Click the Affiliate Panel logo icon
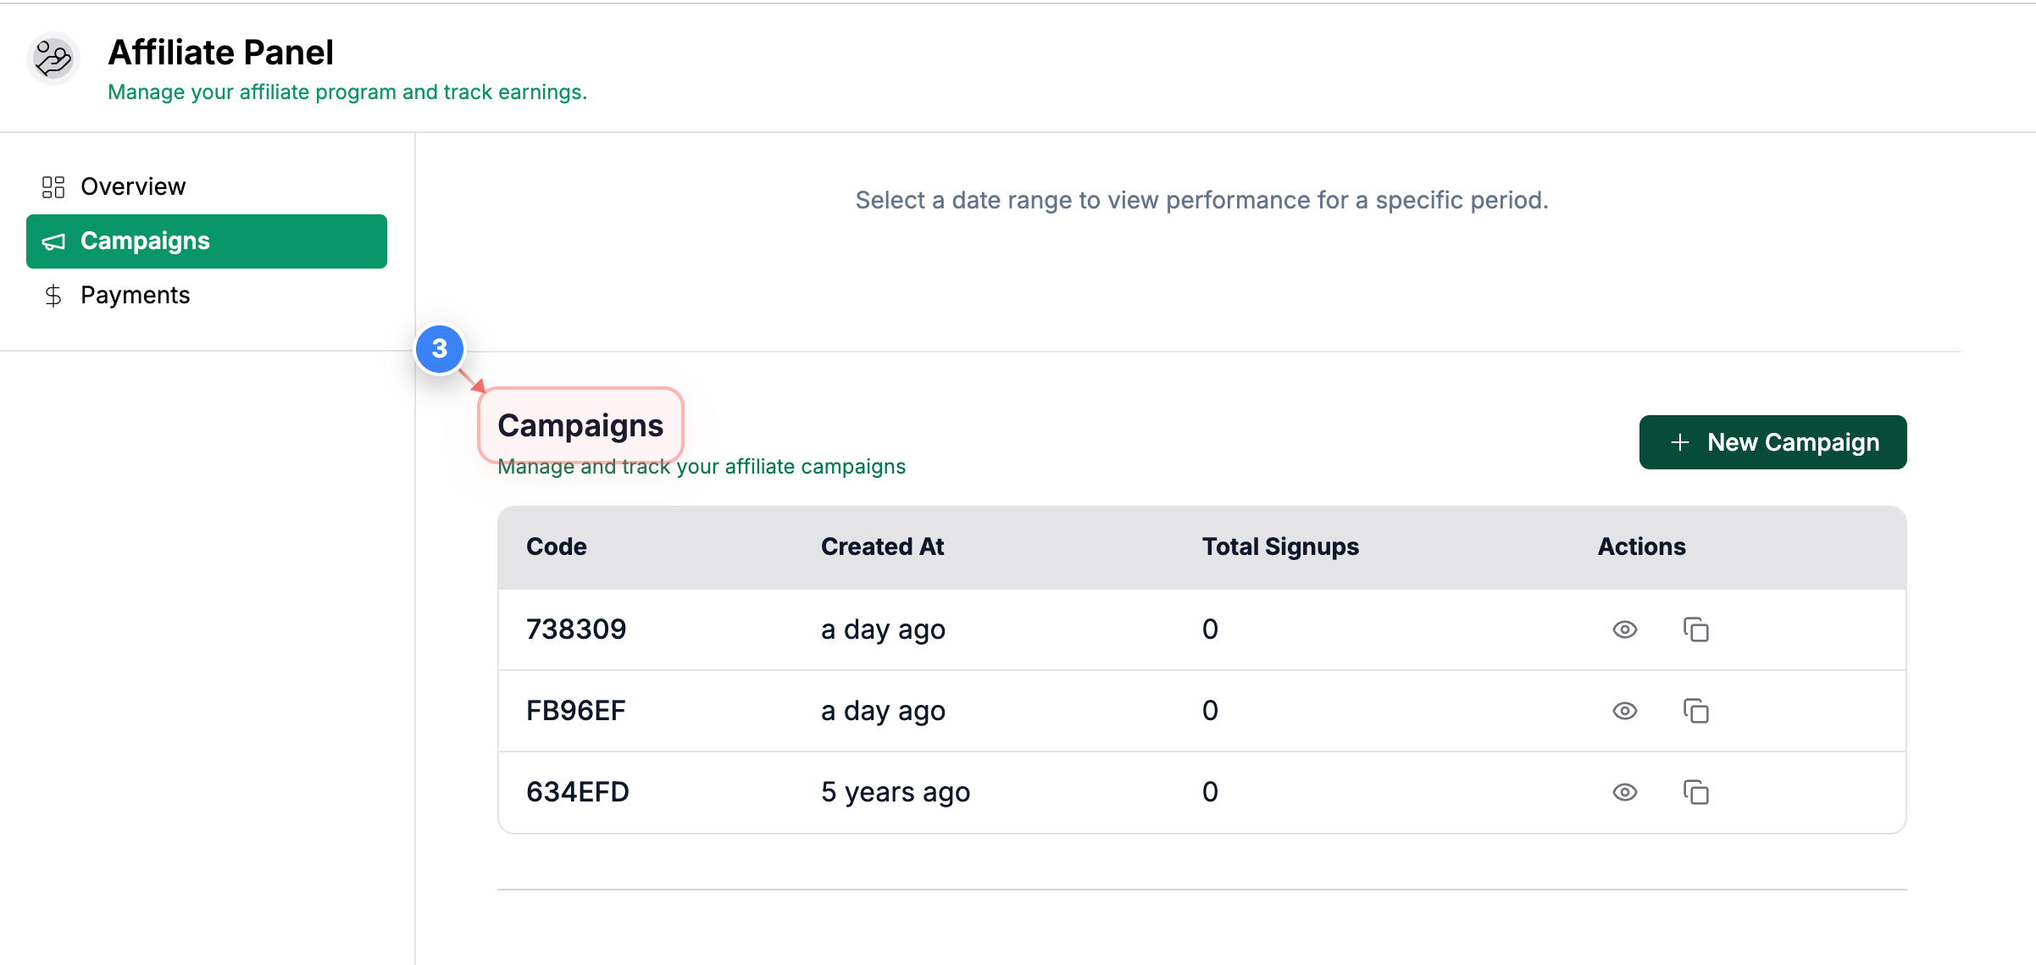The image size is (2036, 965). click(53, 58)
